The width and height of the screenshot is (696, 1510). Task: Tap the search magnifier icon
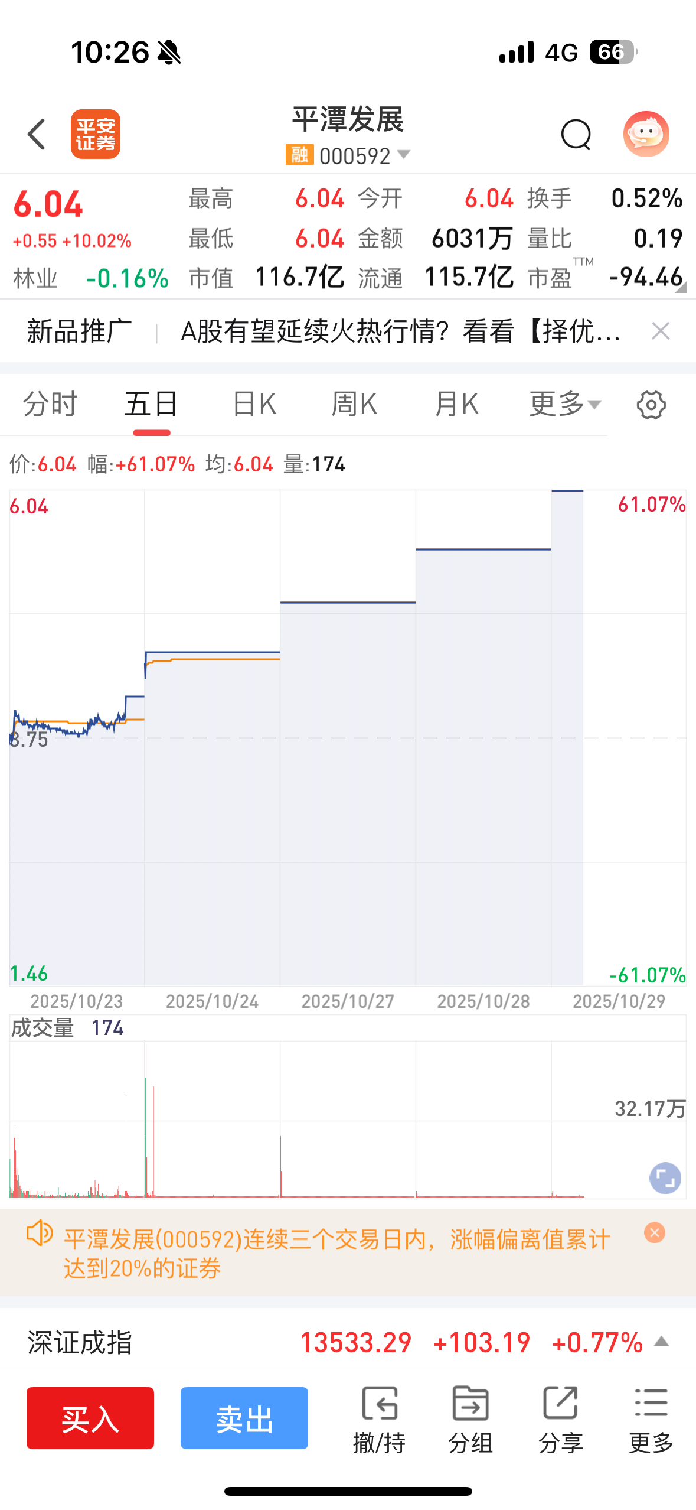pyautogui.click(x=576, y=135)
